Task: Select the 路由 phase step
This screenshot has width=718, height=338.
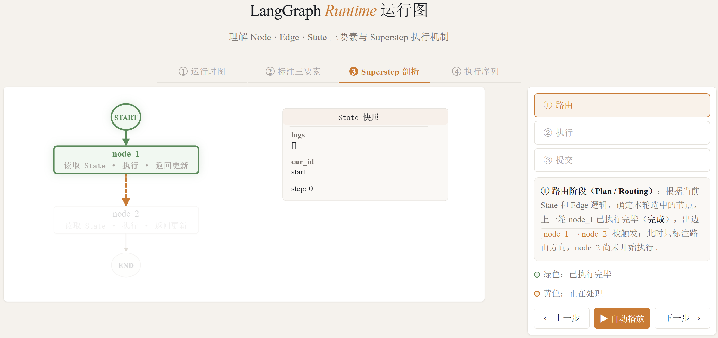Action: (x=622, y=105)
